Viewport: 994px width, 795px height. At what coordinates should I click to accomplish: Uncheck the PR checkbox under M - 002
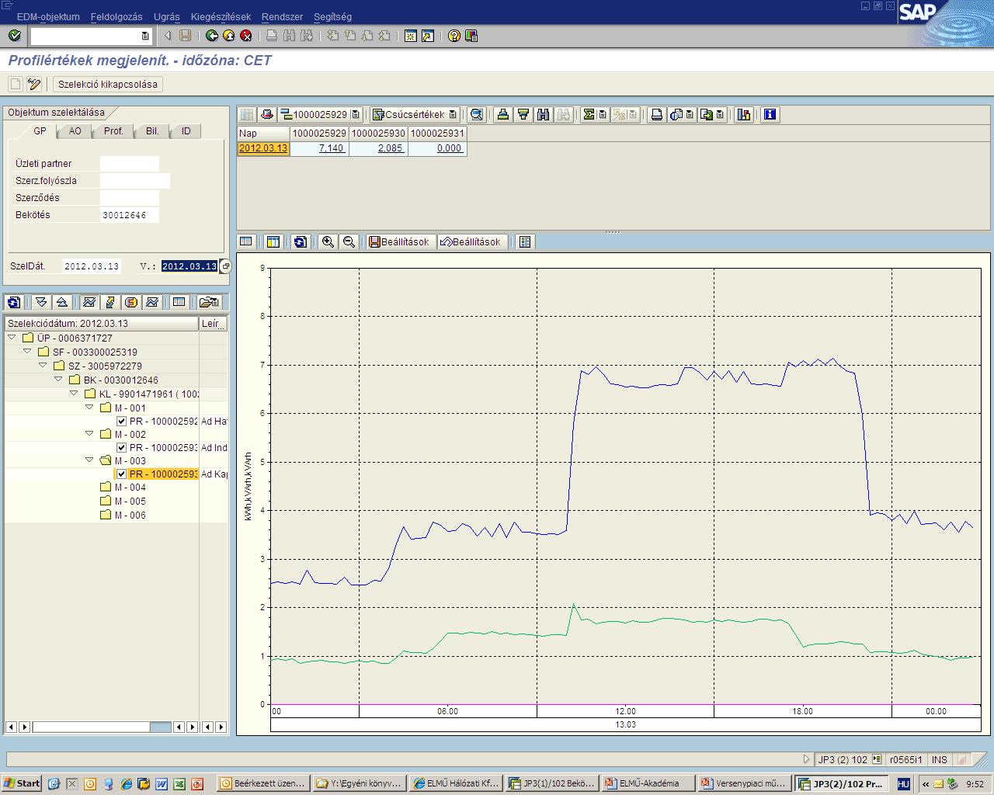point(121,447)
